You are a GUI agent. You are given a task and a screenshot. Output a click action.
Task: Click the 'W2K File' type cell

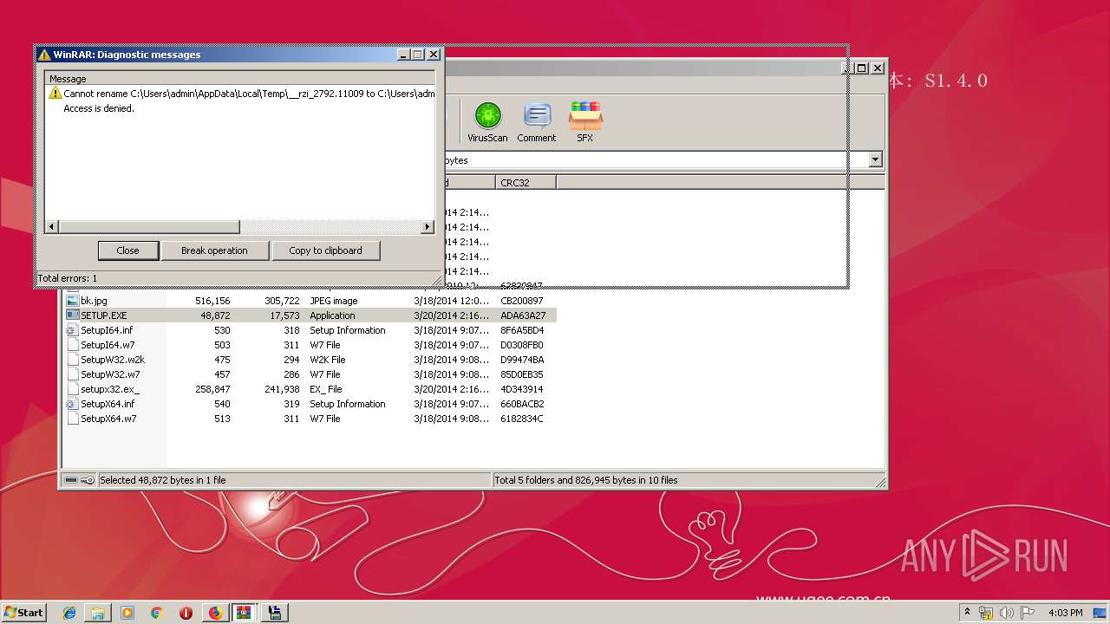coord(328,360)
